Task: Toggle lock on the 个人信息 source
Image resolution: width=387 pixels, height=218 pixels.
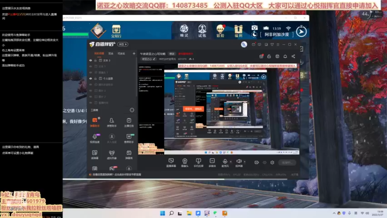Action: point(95,78)
